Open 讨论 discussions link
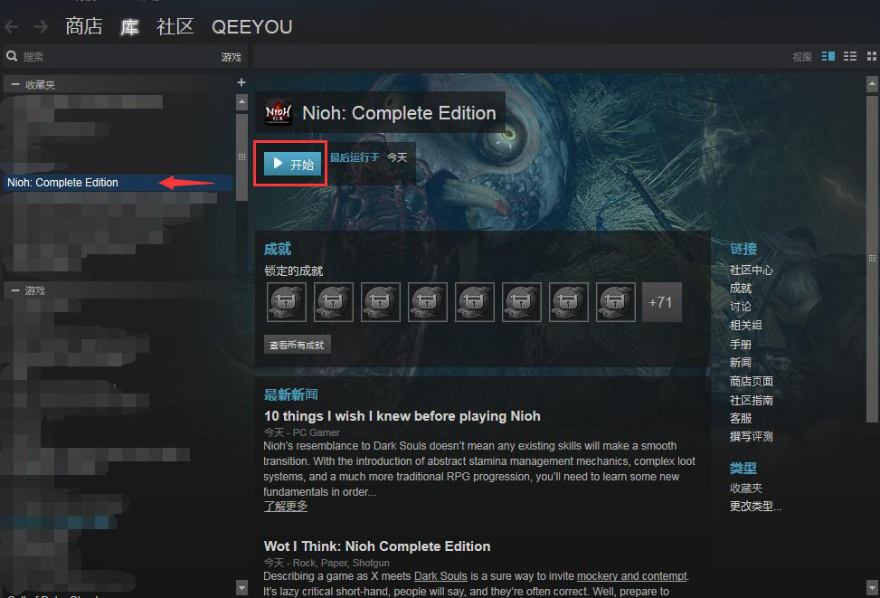 coord(740,307)
